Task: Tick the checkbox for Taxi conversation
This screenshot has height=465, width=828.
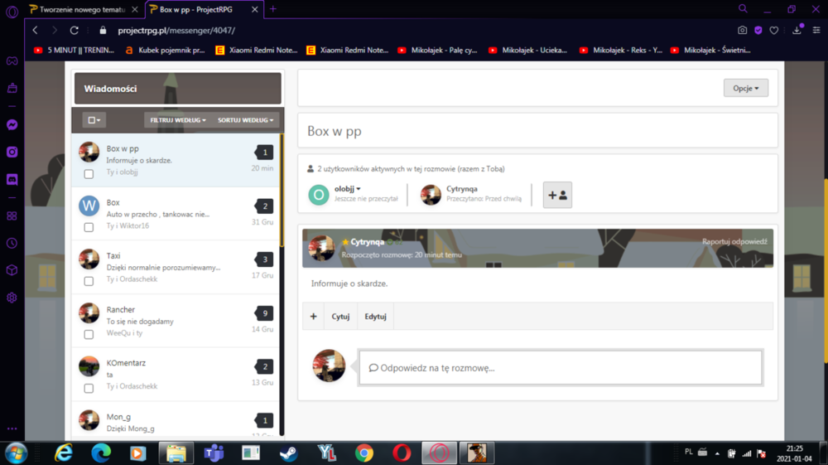Action: pos(89,281)
